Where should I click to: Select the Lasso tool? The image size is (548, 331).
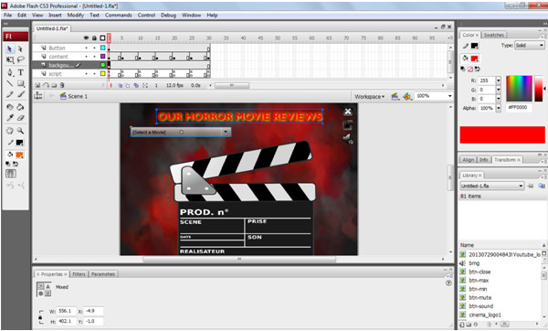pyautogui.click(x=21, y=59)
